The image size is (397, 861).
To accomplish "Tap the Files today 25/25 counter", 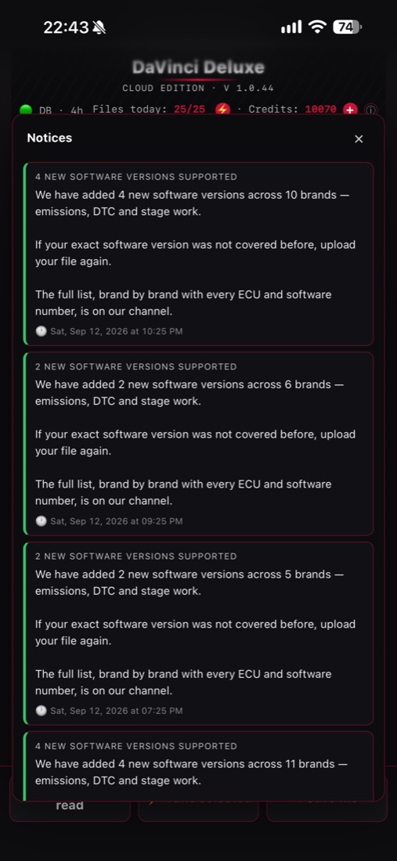I will click(x=189, y=110).
